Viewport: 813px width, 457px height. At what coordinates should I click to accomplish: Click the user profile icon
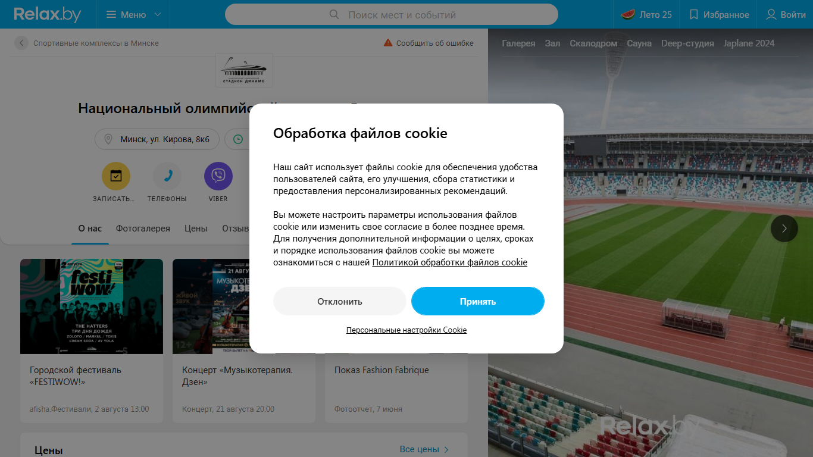(x=771, y=14)
